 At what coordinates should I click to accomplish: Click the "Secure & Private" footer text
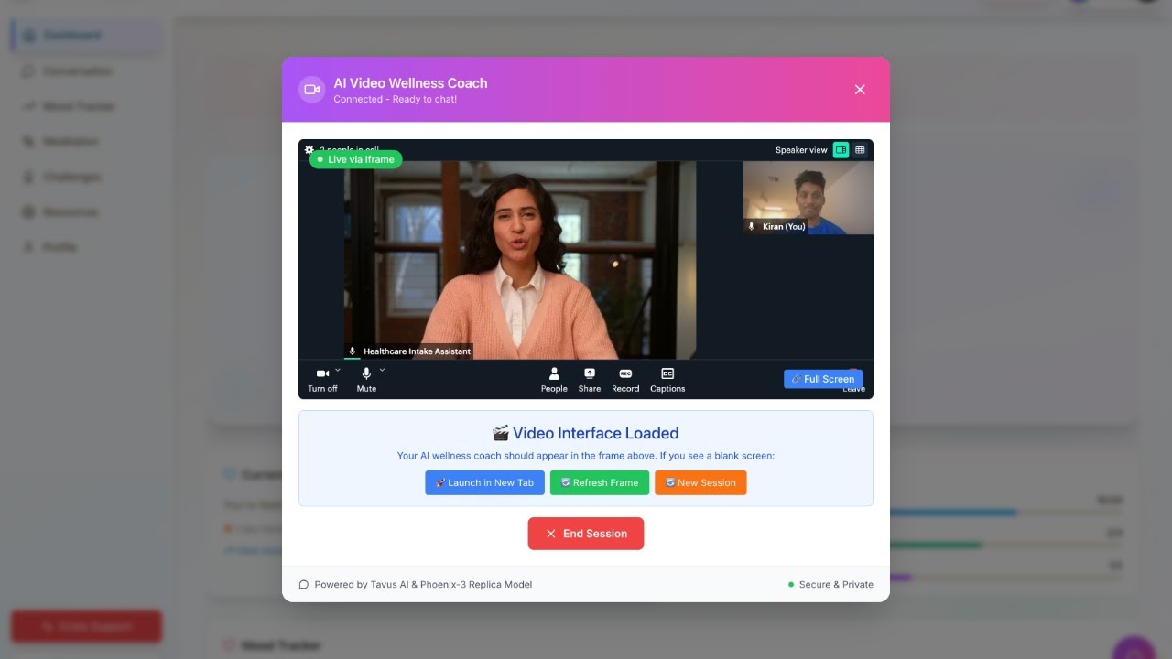coord(836,584)
